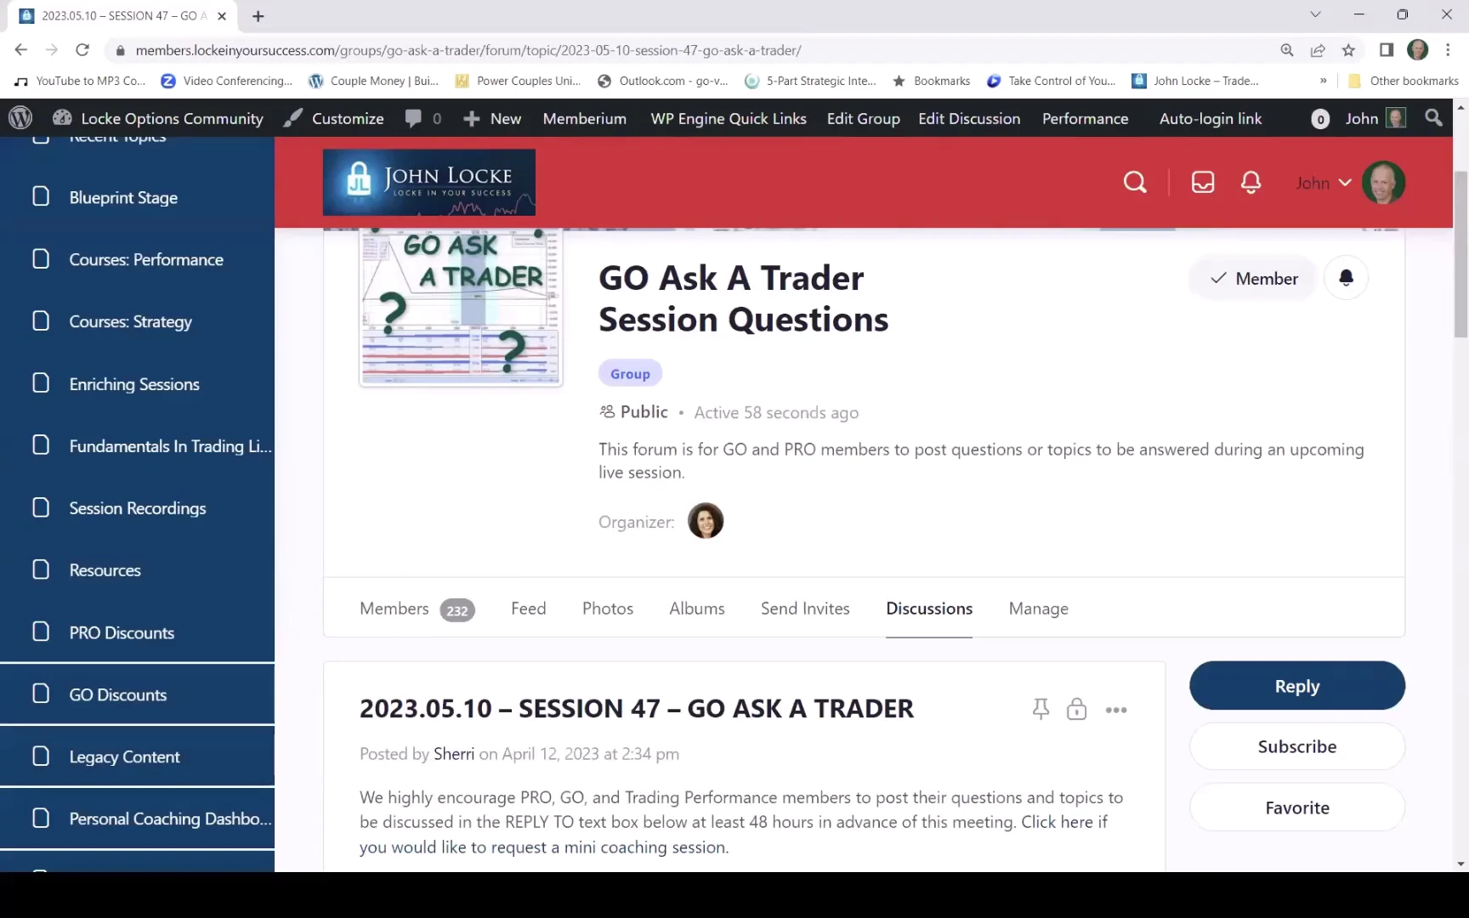Open the New content menu
The width and height of the screenshot is (1469, 918).
492,118
